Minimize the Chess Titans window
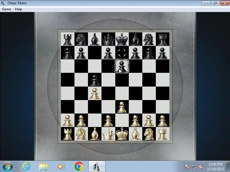 pyautogui.click(x=206, y=3)
